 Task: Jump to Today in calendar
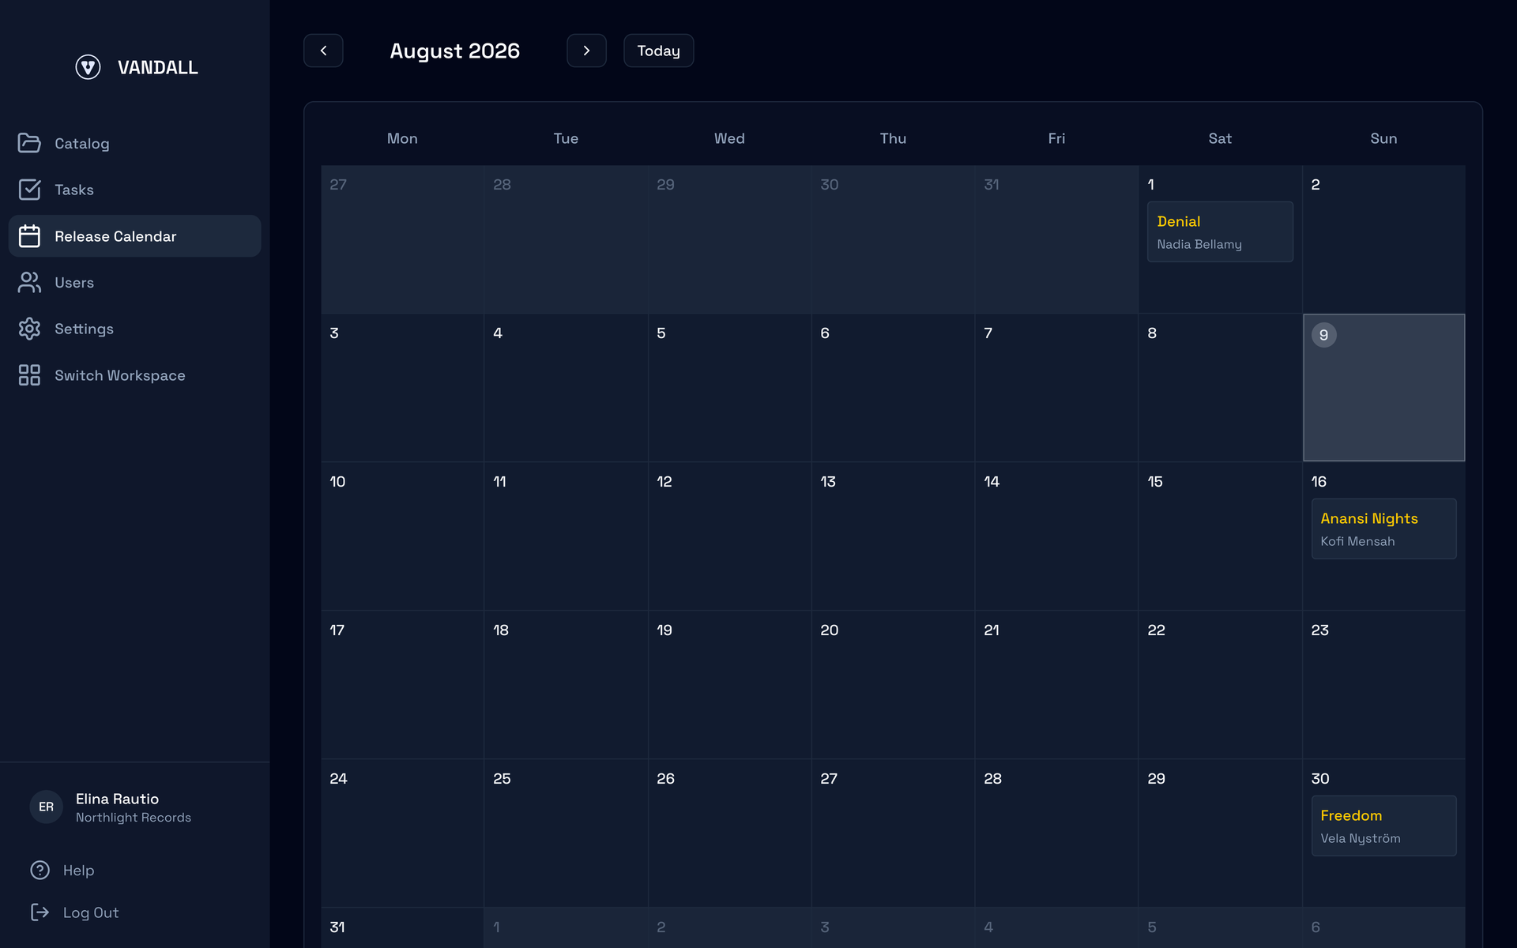point(658,51)
